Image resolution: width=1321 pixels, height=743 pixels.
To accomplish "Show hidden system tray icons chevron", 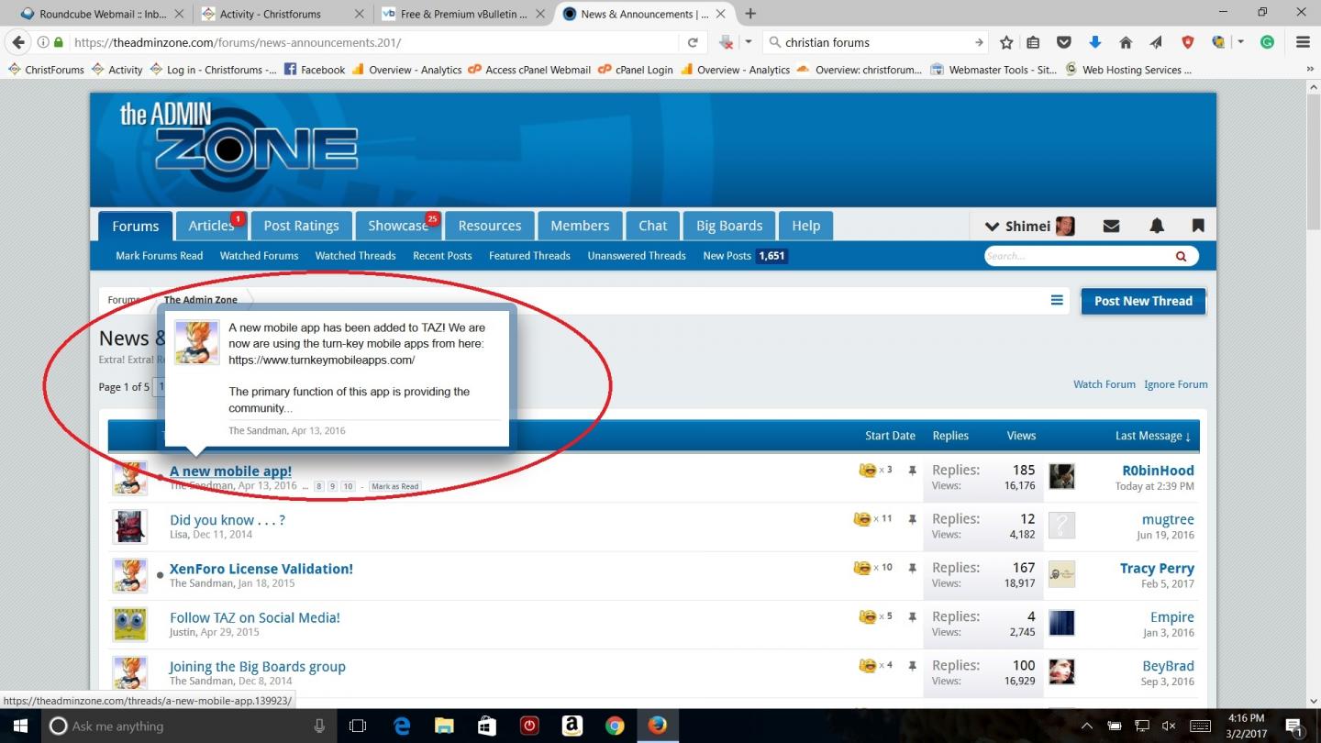I will [1086, 726].
